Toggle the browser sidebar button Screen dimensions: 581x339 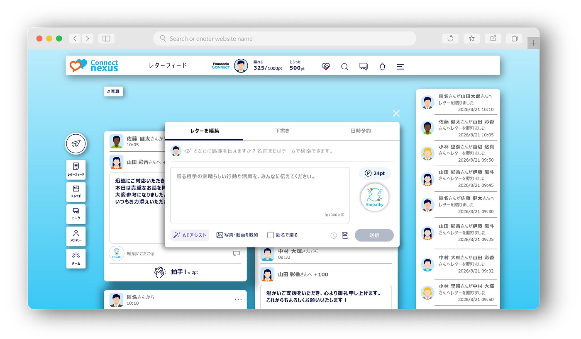(x=106, y=39)
